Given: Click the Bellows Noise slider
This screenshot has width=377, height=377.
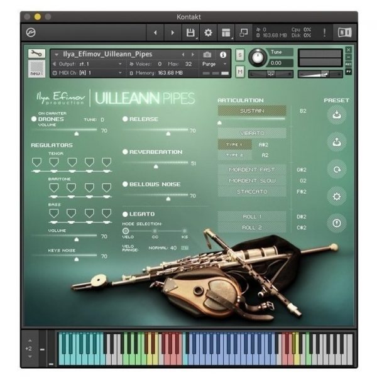Looking at the screenshot, I should pos(155,196).
